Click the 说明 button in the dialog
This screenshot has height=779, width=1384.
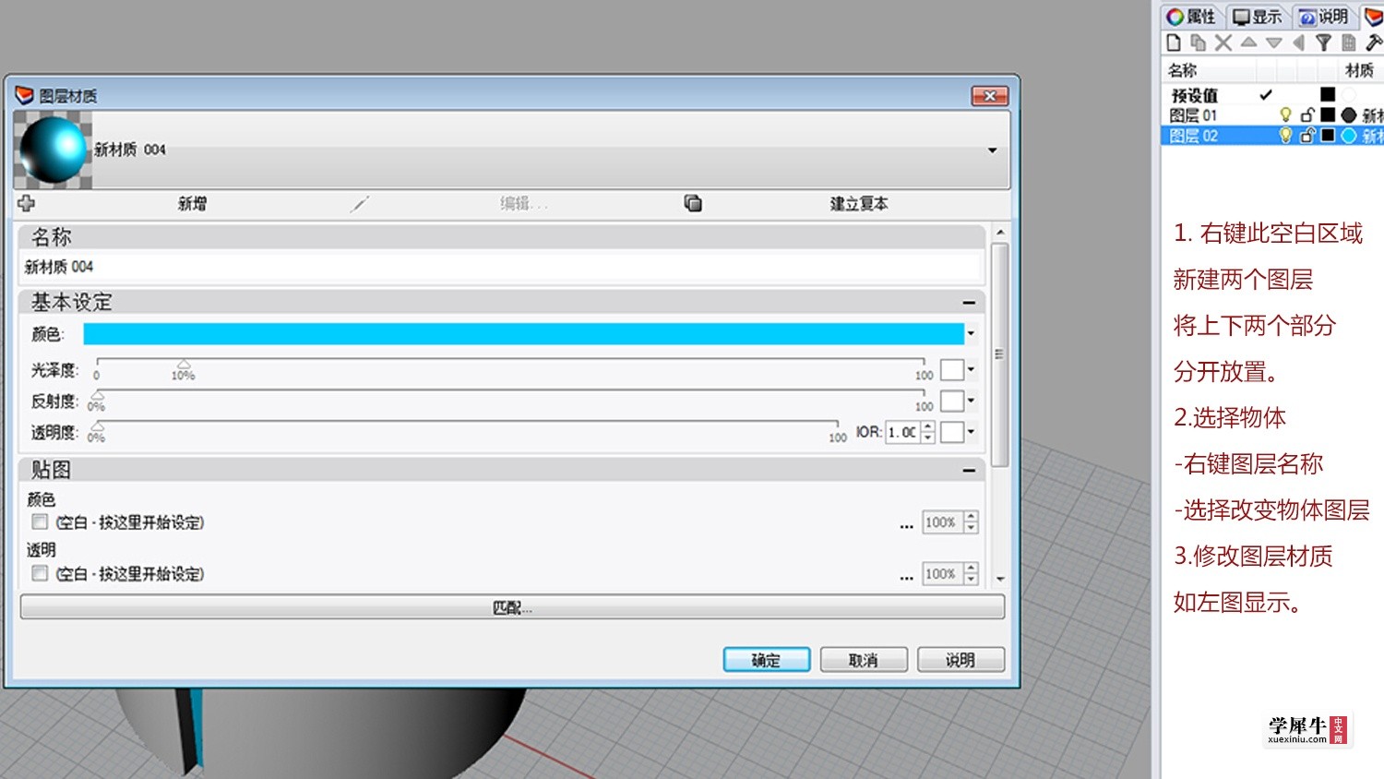coord(960,660)
